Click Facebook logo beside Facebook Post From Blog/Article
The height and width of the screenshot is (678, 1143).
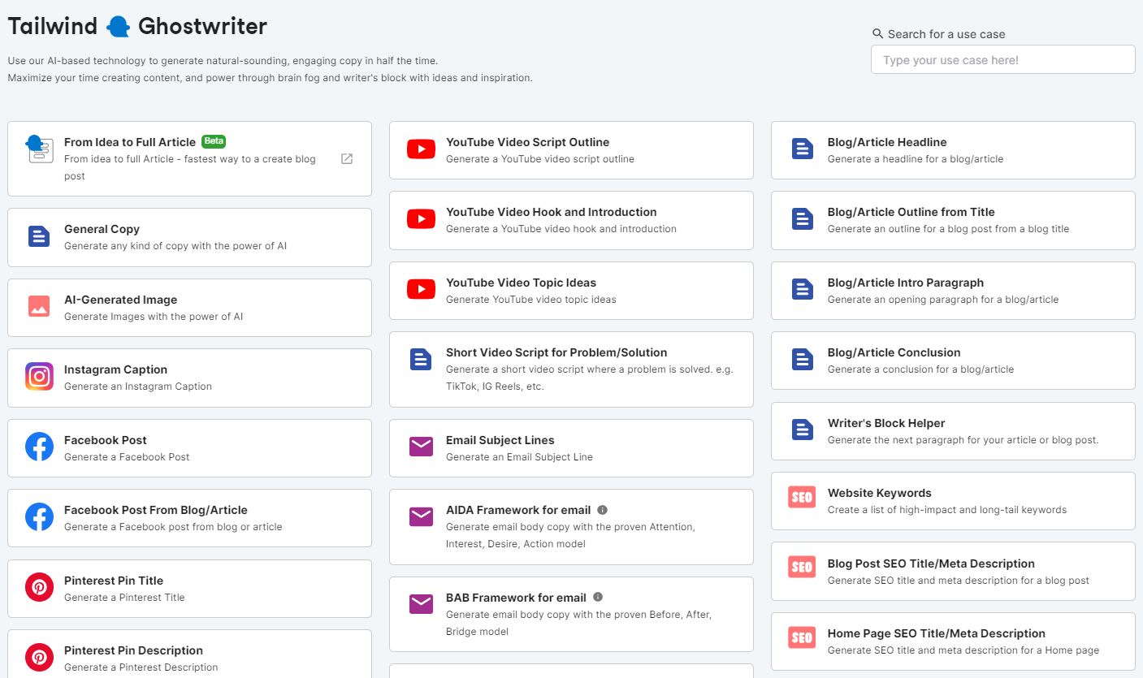tap(39, 517)
